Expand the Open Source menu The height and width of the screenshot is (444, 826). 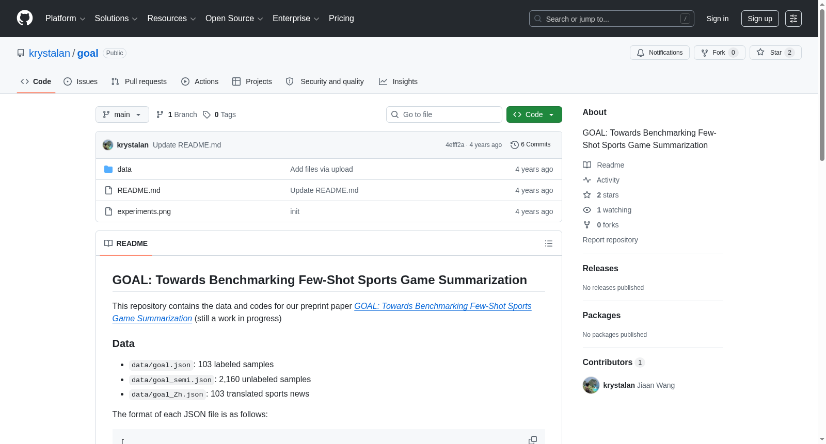tap(234, 19)
